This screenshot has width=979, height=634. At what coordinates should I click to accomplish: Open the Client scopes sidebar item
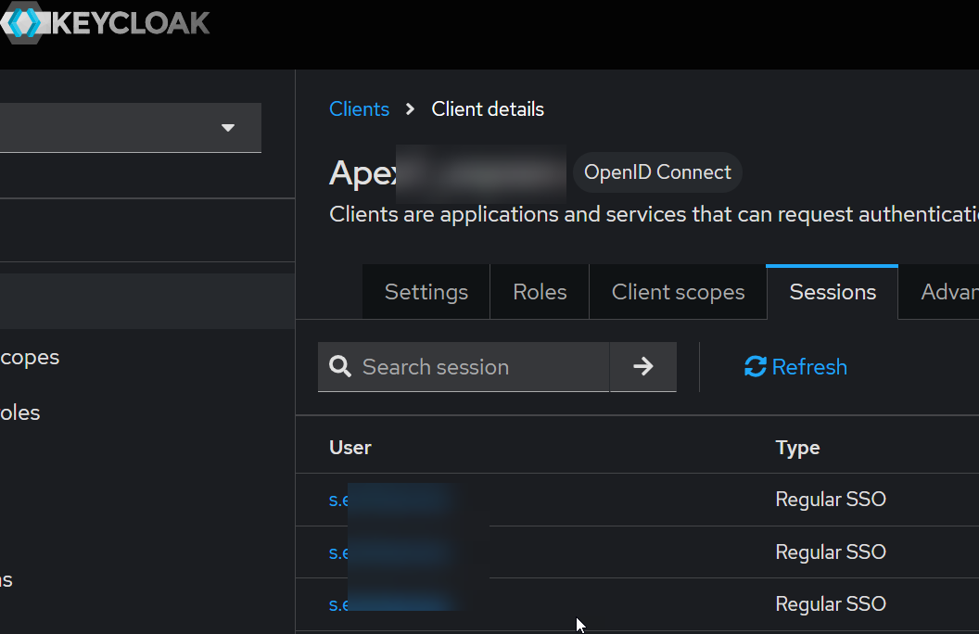[147, 357]
